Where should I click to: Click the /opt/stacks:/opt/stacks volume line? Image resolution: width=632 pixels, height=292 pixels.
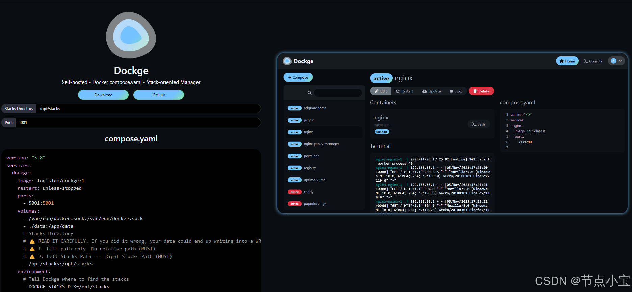(x=58, y=264)
